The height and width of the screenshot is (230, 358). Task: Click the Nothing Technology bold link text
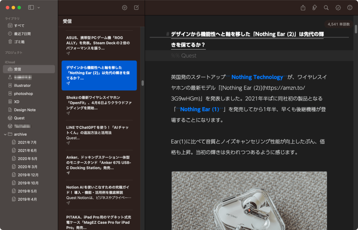[257, 77]
